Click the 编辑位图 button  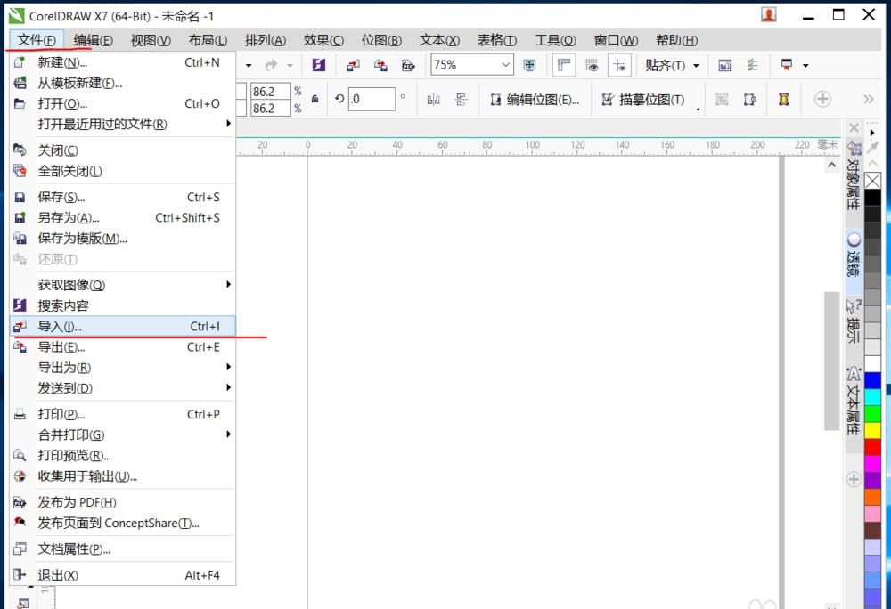[x=535, y=100]
